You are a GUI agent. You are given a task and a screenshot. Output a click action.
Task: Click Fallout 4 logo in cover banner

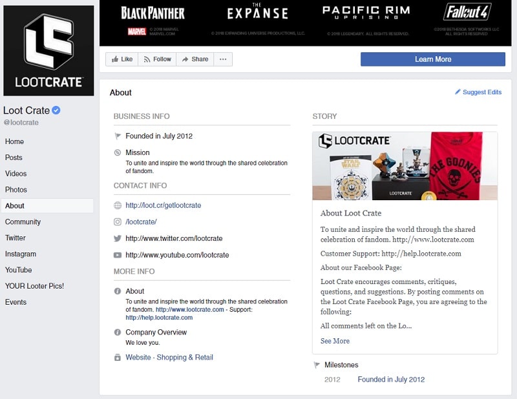point(467,12)
